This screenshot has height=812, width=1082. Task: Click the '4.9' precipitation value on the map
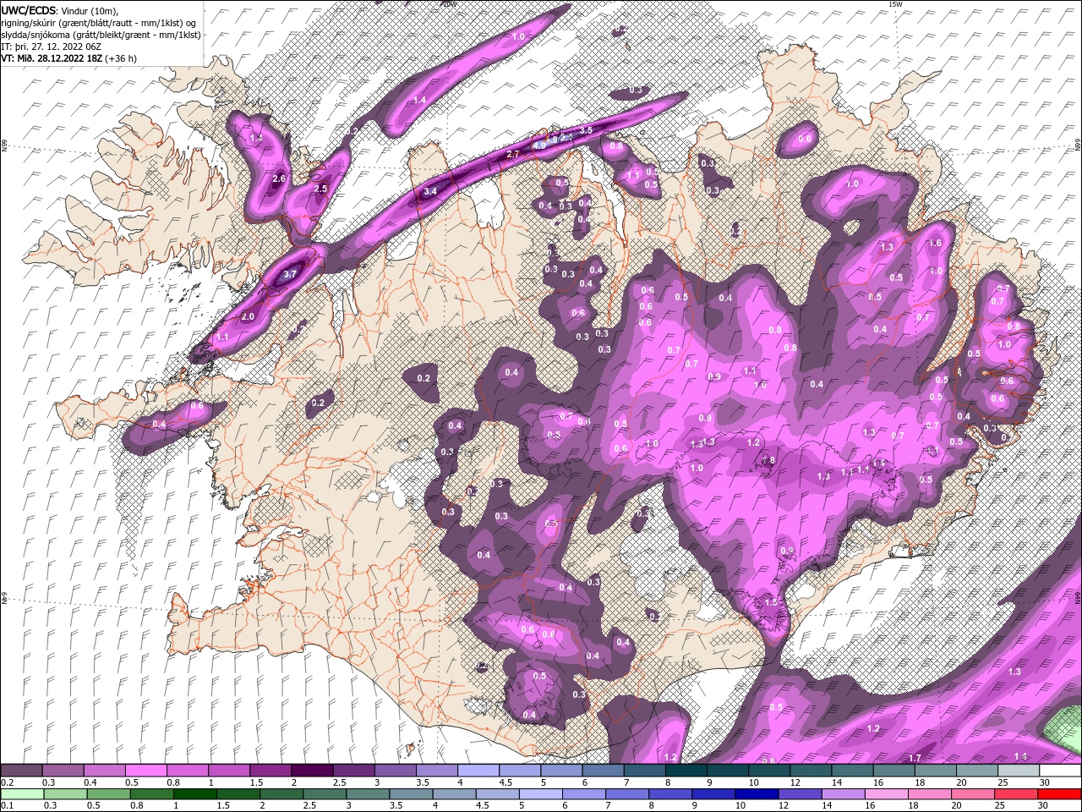[x=539, y=145]
